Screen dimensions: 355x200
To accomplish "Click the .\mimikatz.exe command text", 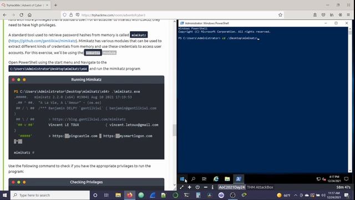I will [126, 92].
